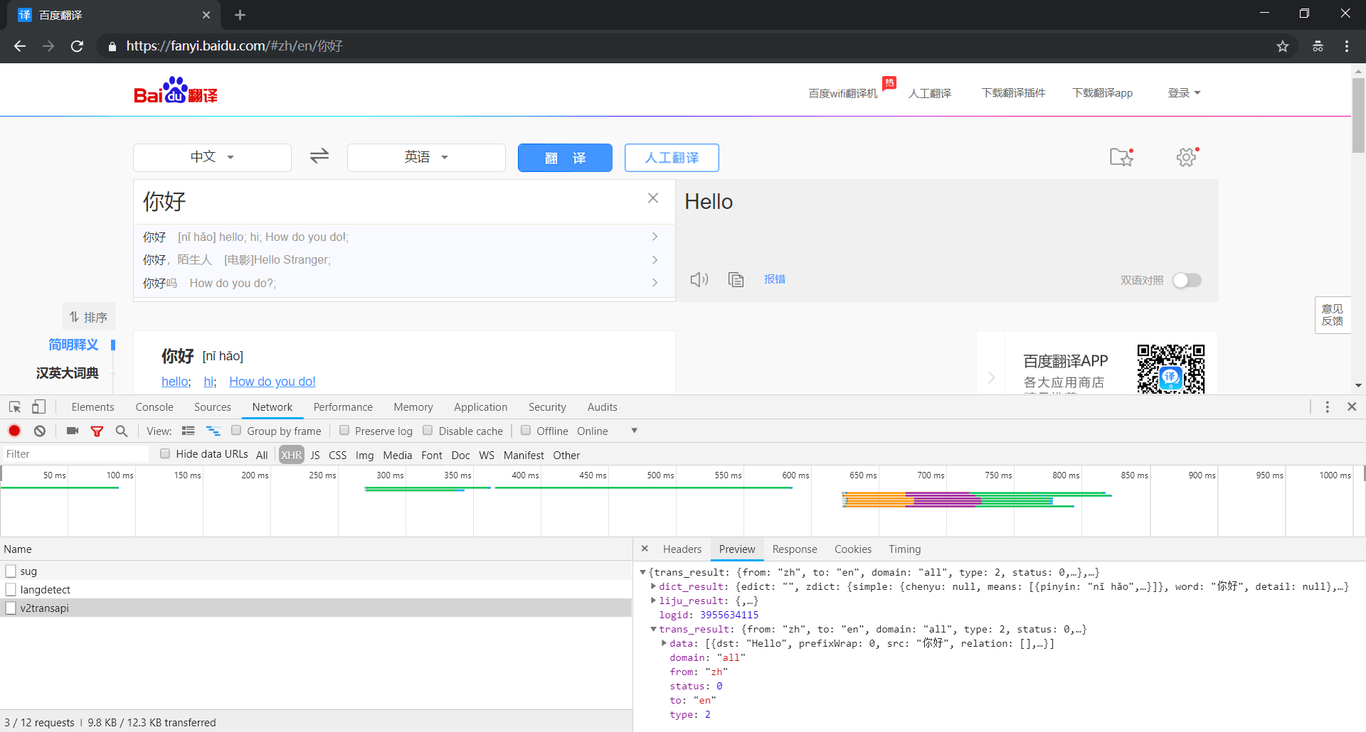
Task: Close the request details pane
Action: tap(645, 549)
